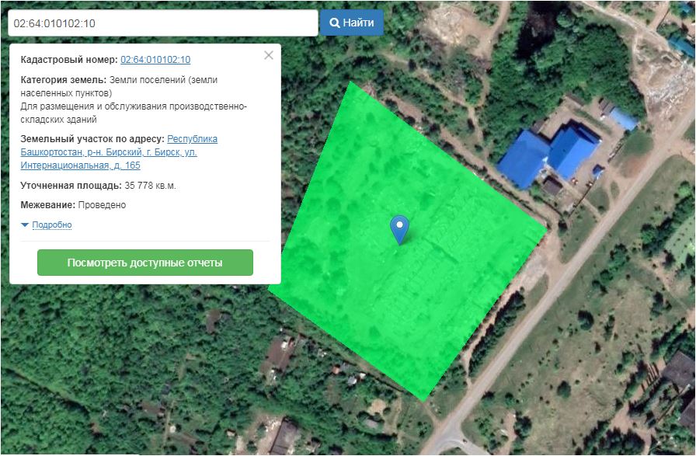This screenshot has height=456, width=696.
Task: Click the Кадастровый номер label
Action: tap(69, 60)
